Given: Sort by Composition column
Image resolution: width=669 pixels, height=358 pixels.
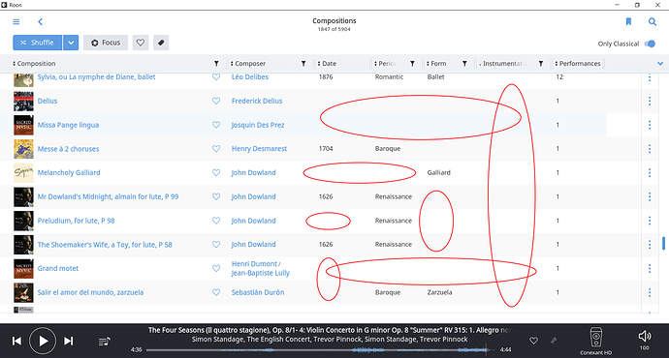Looking at the screenshot, I should (34, 64).
